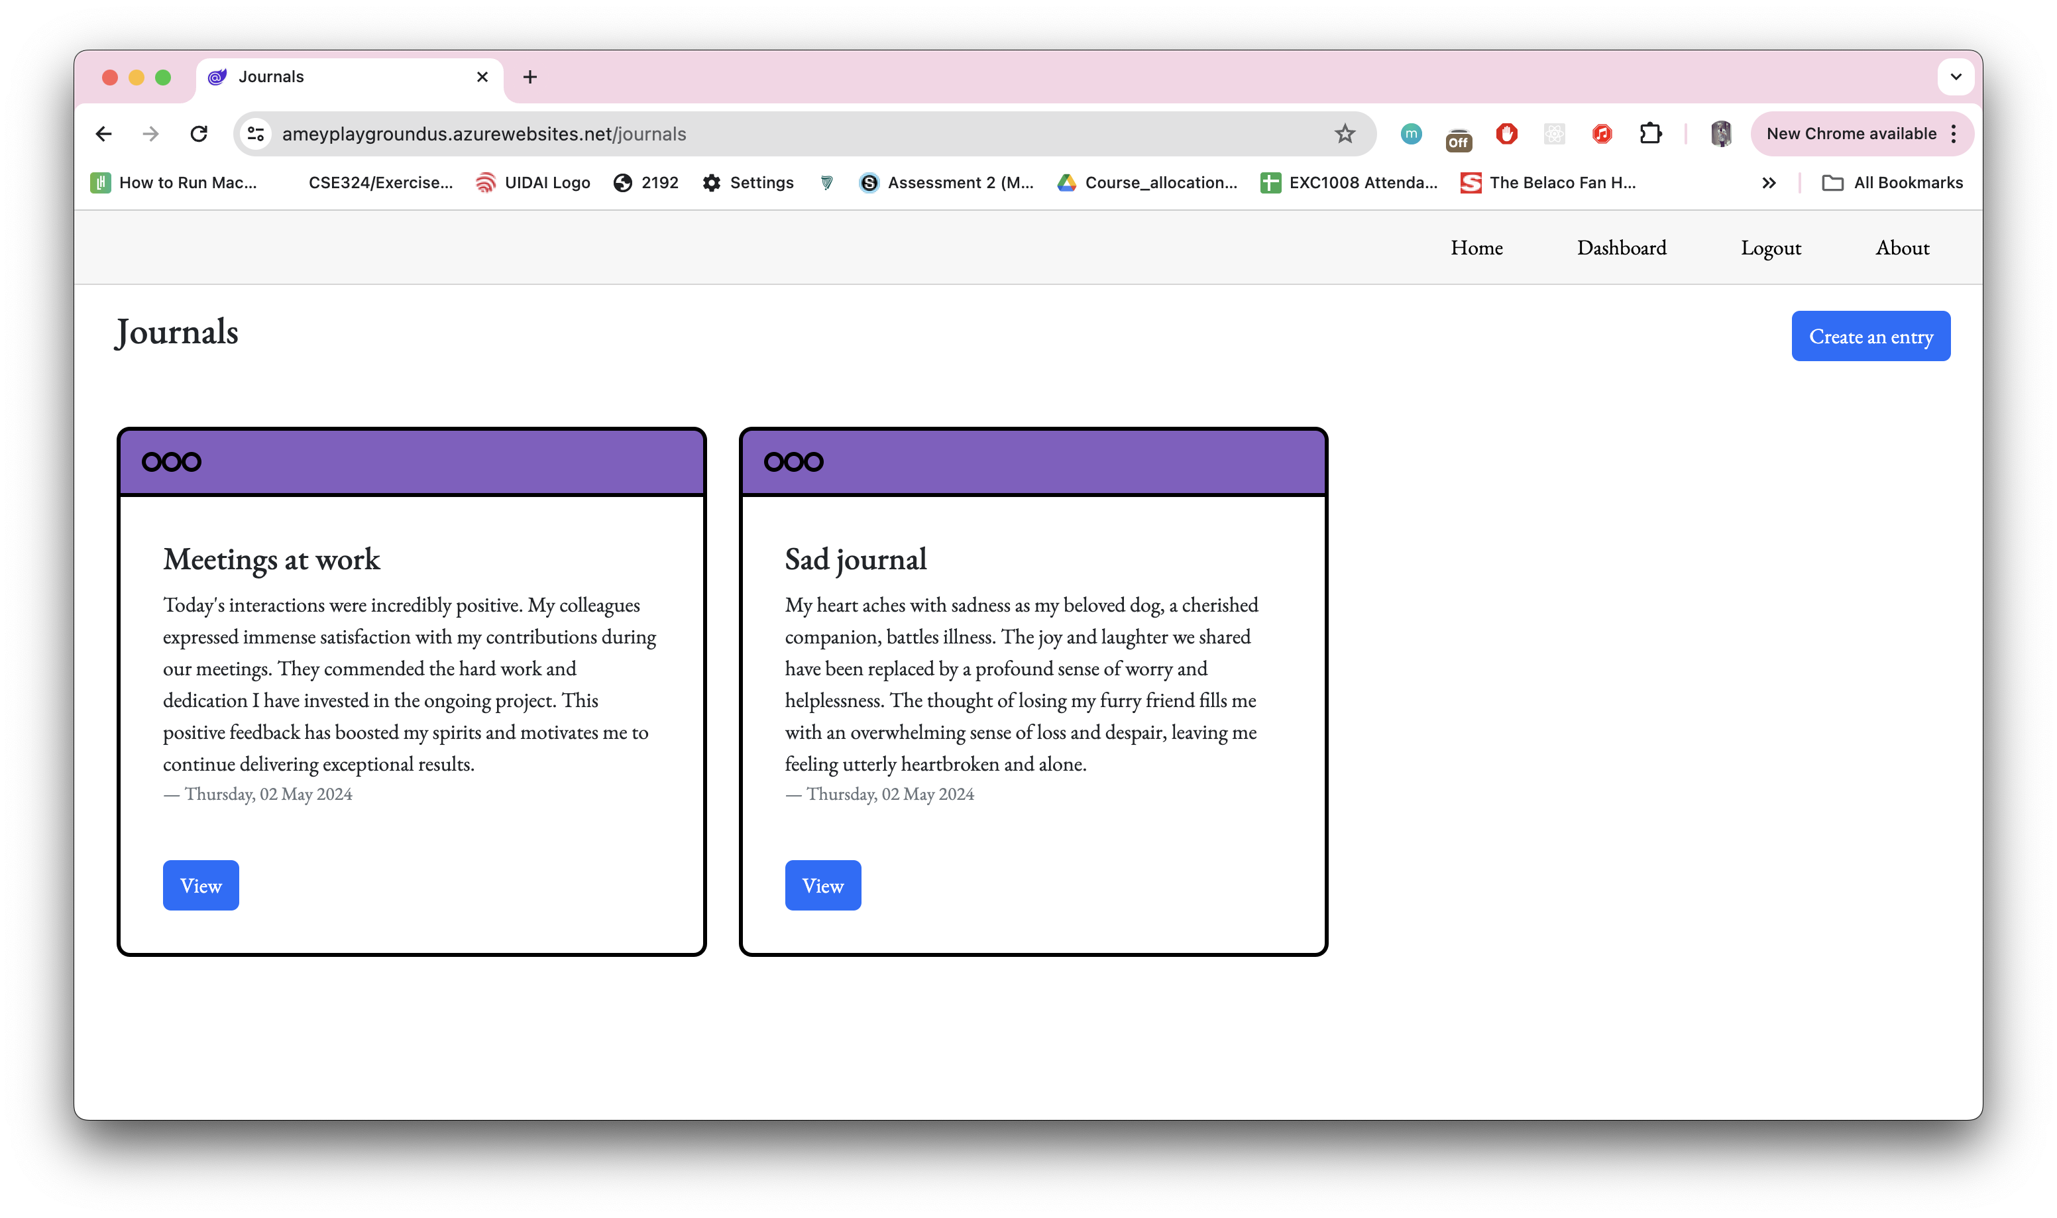Click the teal 'm' extension icon
This screenshot has height=1218, width=2057.
pyautogui.click(x=1410, y=134)
